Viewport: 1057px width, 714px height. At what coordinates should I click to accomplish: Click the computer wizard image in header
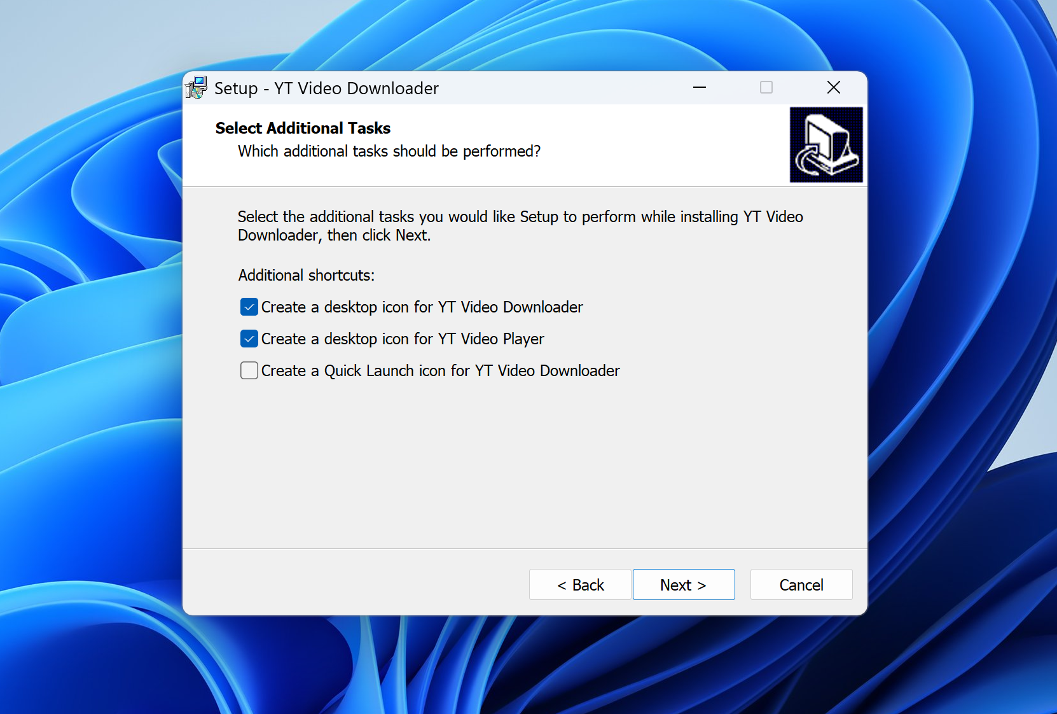[826, 145]
